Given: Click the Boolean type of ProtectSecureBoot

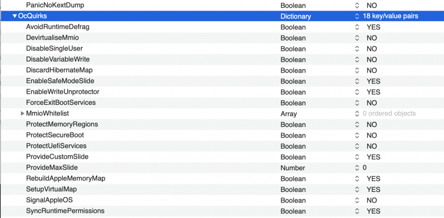Looking at the screenshot, I should coord(293,135).
